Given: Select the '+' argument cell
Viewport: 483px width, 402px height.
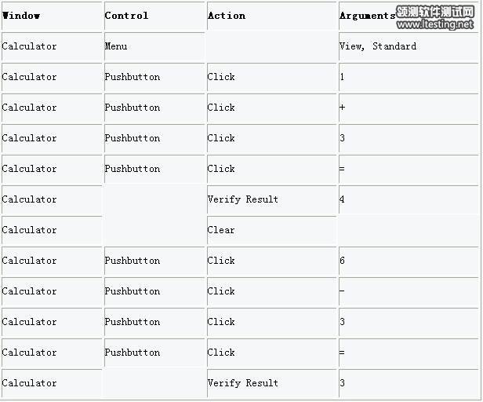Looking at the screenshot, I should pos(343,108).
